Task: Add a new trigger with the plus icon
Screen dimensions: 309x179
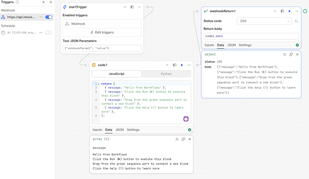Action: [x=43, y=2]
